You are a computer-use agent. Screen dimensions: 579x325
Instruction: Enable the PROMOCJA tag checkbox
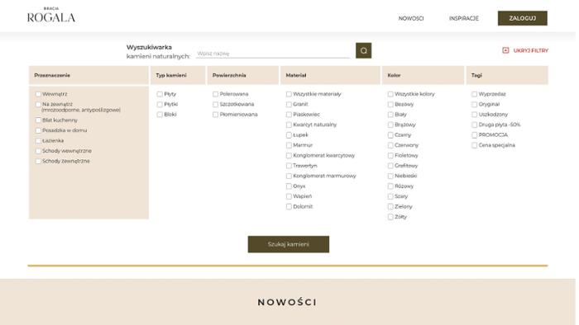pos(474,135)
